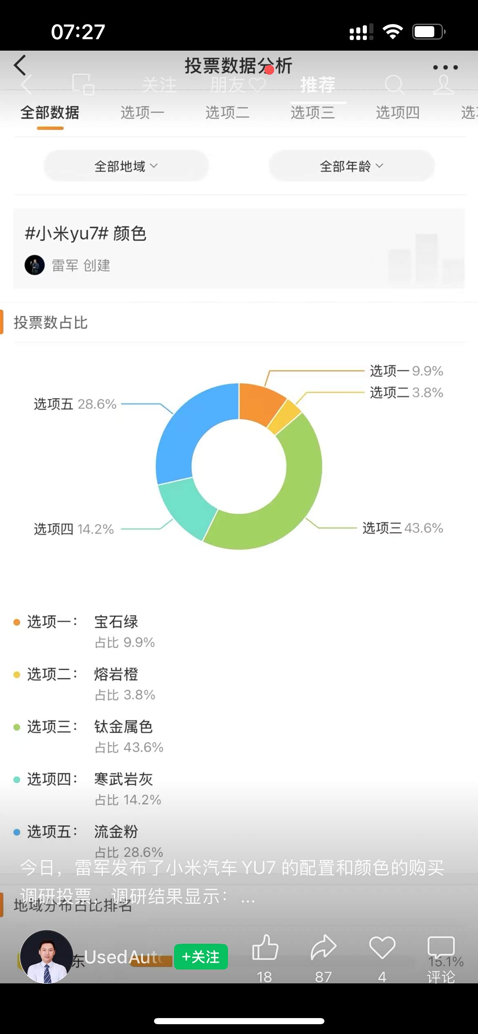Switch to the 选项一 tab
This screenshot has width=478, height=1034.
tap(142, 113)
